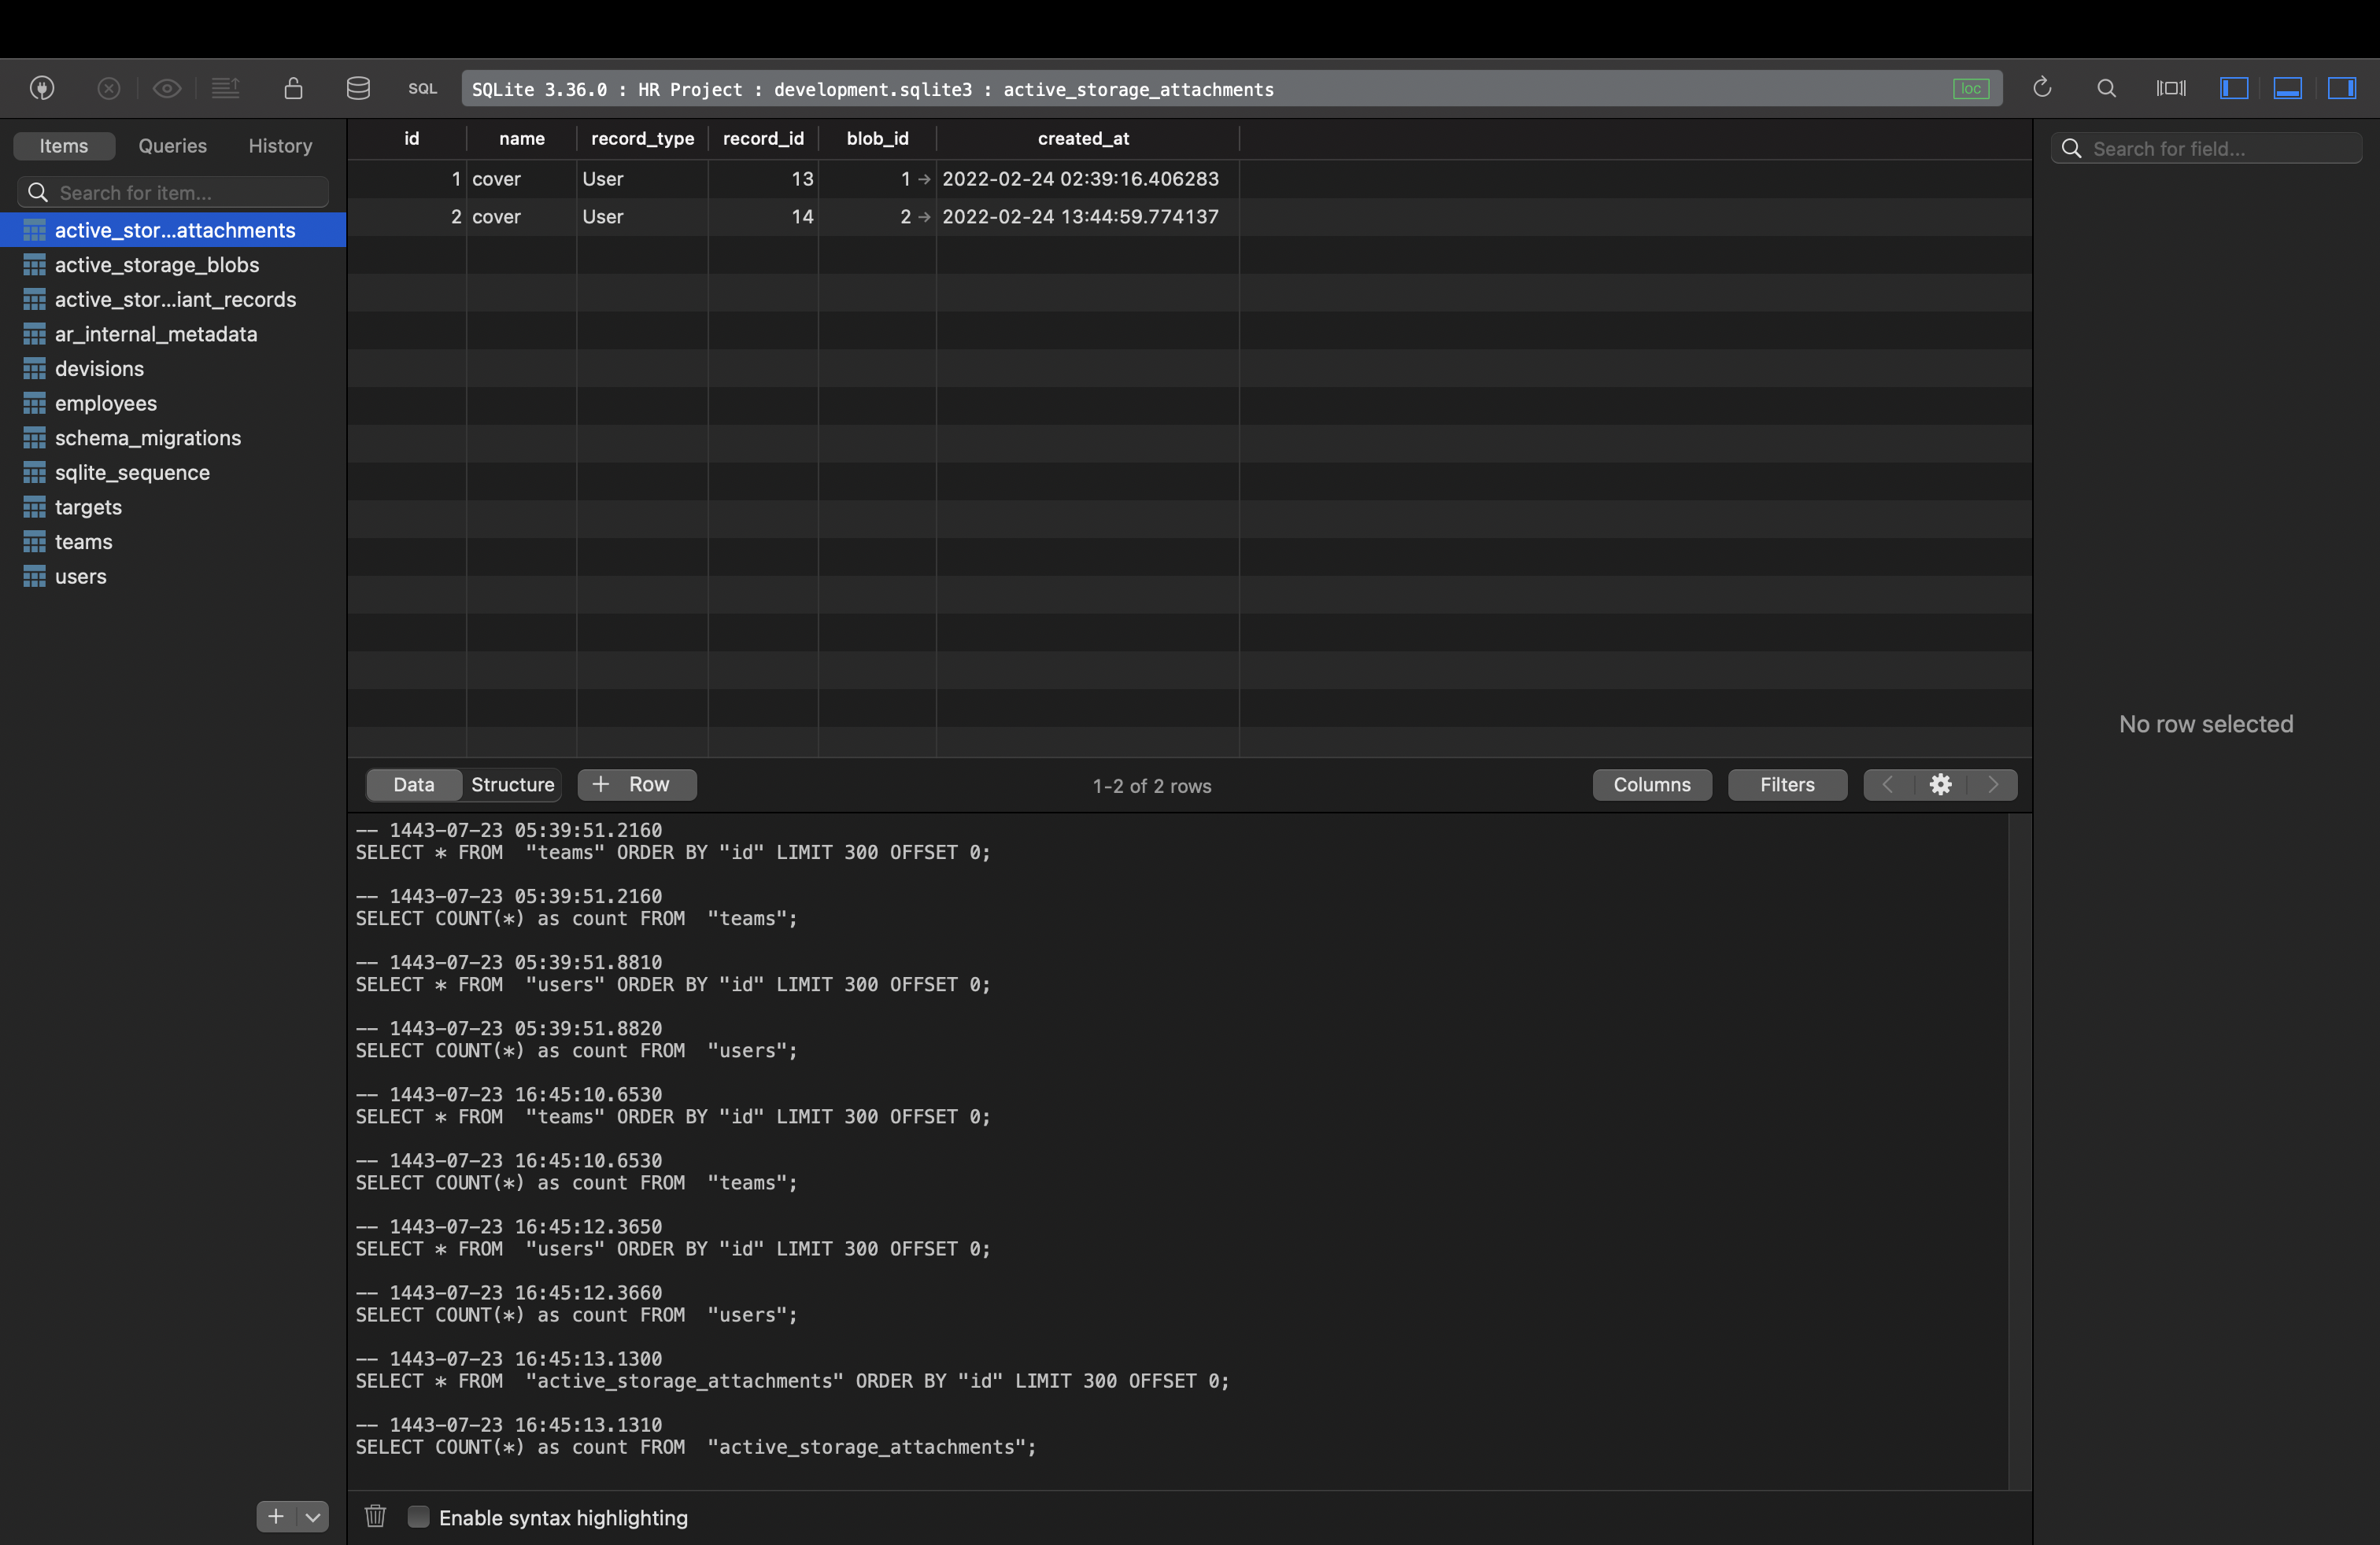Switch to the Queries tab
The width and height of the screenshot is (2380, 1545).
[172, 146]
